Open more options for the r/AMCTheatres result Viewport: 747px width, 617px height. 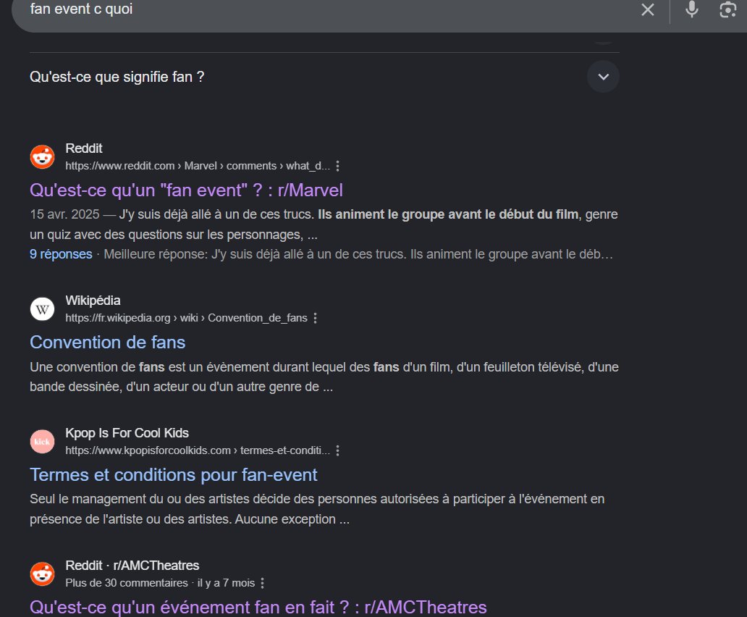pos(263,583)
